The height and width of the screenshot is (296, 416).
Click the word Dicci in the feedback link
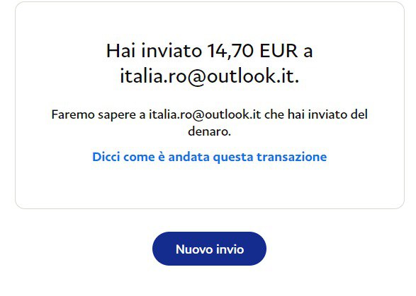point(106,157)
